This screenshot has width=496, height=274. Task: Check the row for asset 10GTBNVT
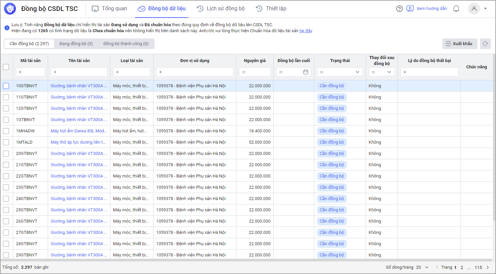tap(6, 86)
